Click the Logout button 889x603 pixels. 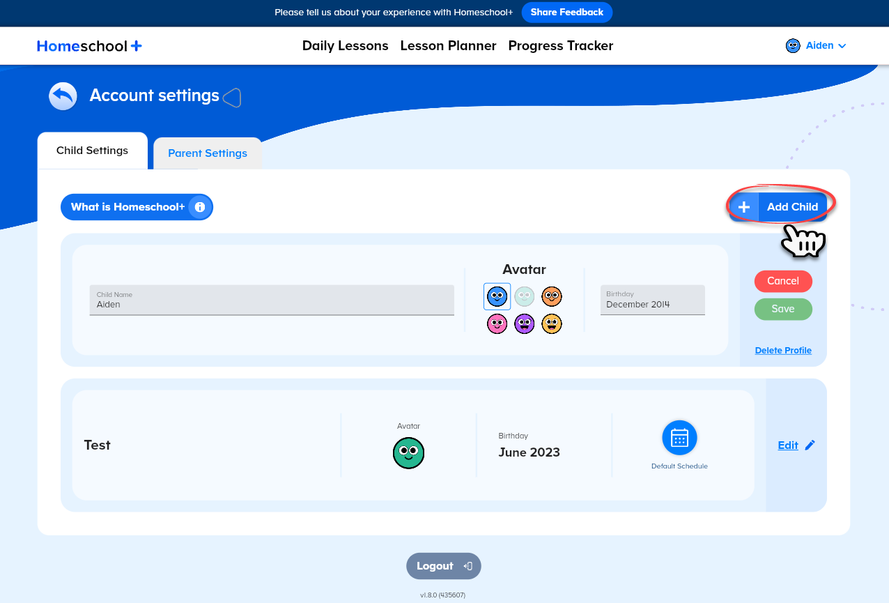(444, 566)
